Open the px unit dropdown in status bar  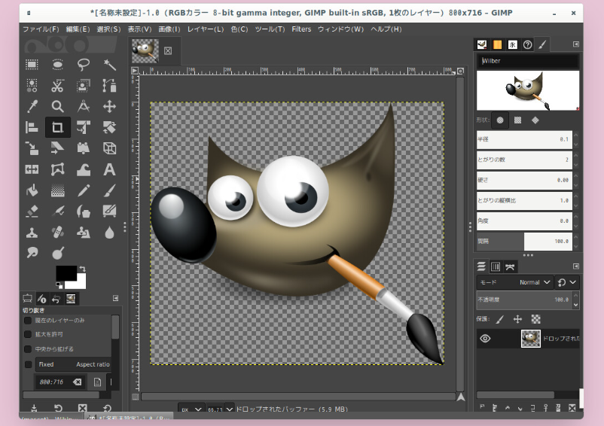point(193,409)
